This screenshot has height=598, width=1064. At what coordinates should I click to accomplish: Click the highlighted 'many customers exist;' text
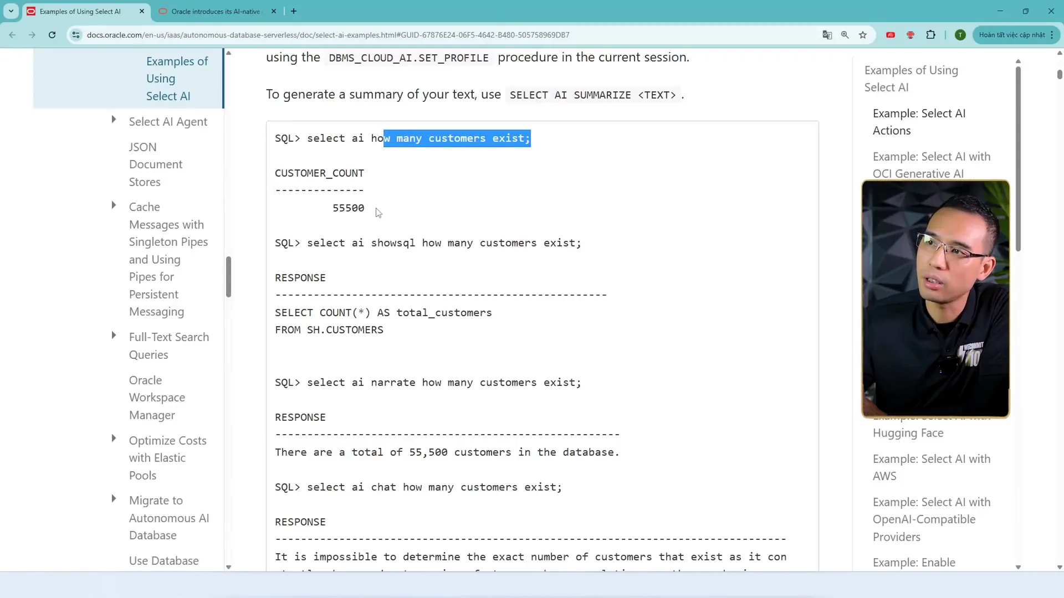point(463,138)
